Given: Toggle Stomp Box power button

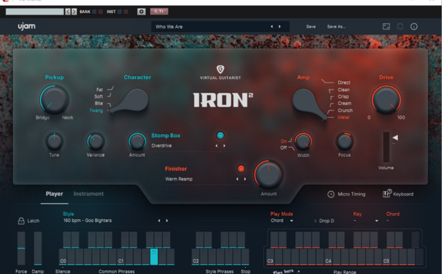Looking at the screenshot, I should coord(220,136).
